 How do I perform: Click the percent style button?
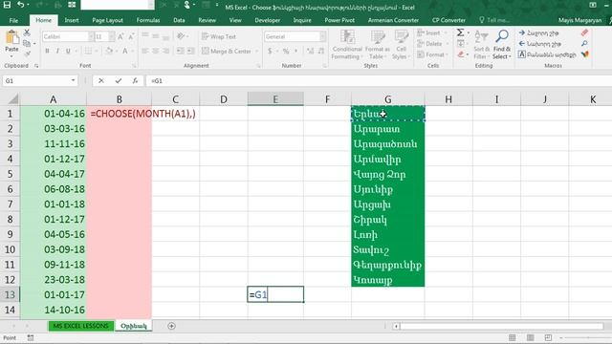pos(286,51)
